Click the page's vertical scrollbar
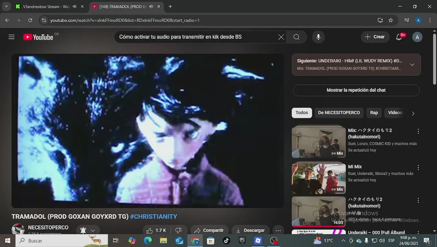437x247 pixels. [435, 58]
